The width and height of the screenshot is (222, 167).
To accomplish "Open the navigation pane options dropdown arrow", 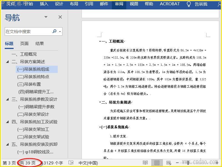I will pyautogui.click(x=46, y=17).
